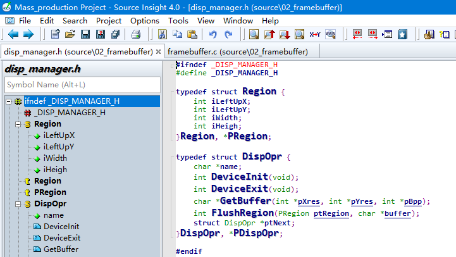Collapse the Region struct tree node
Image resolution: width=456 pixels, height=257 pixels.
pyautogui.click(x=18, y=124)
